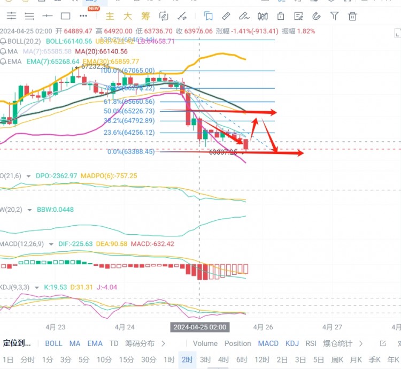Switch to 周K timeframe
This screenshot has height=369, width=401.
pos(337,360)
